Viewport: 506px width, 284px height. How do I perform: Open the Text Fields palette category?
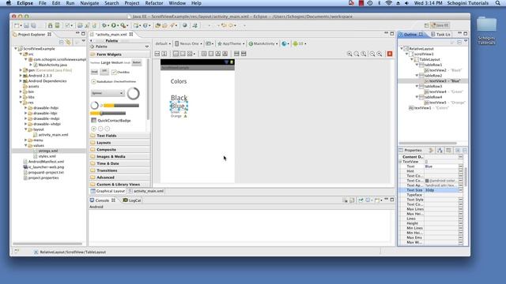point(119,136)
